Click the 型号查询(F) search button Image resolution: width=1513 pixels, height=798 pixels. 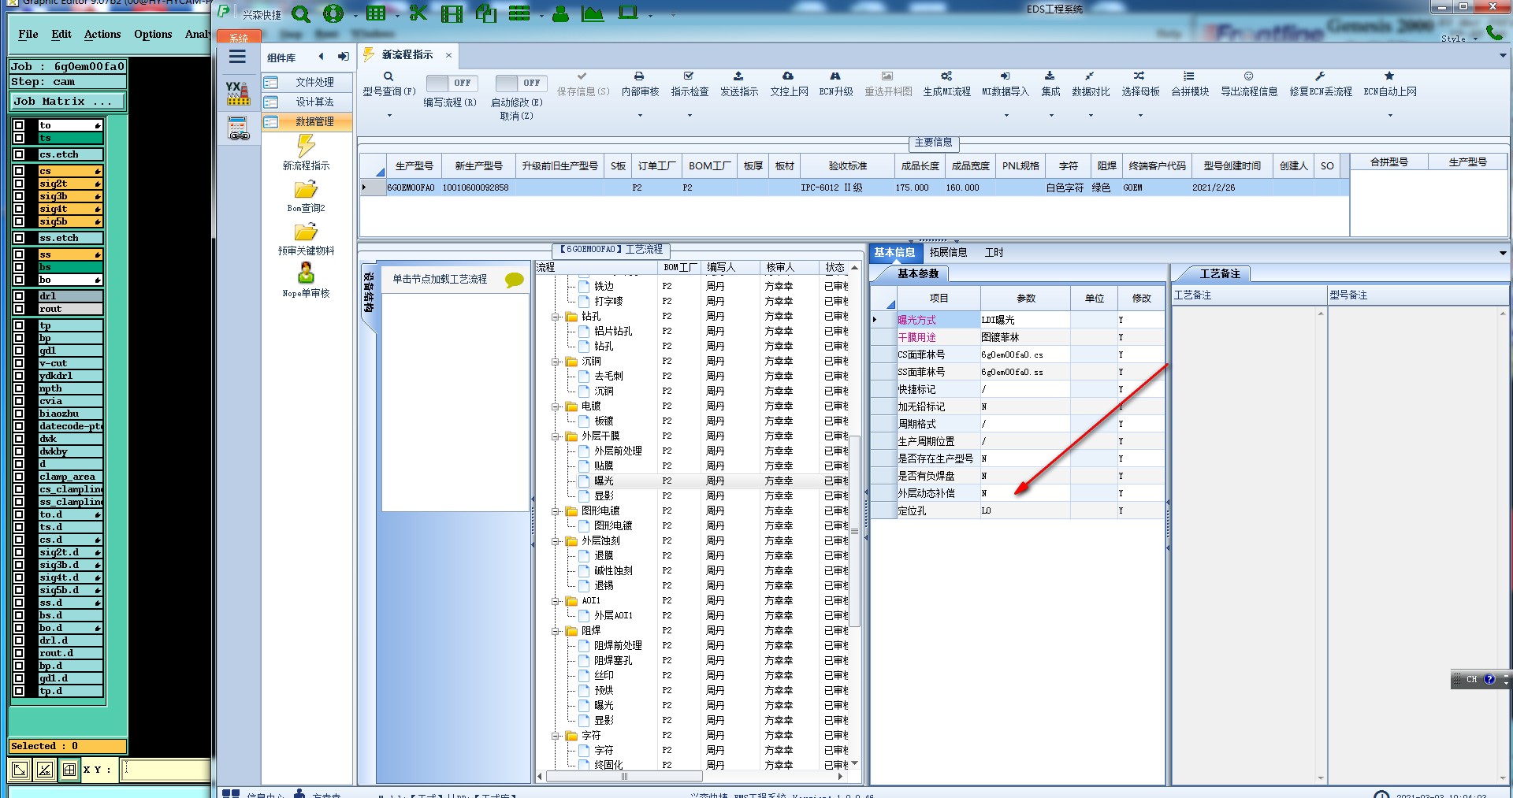[x=389, y=84]
